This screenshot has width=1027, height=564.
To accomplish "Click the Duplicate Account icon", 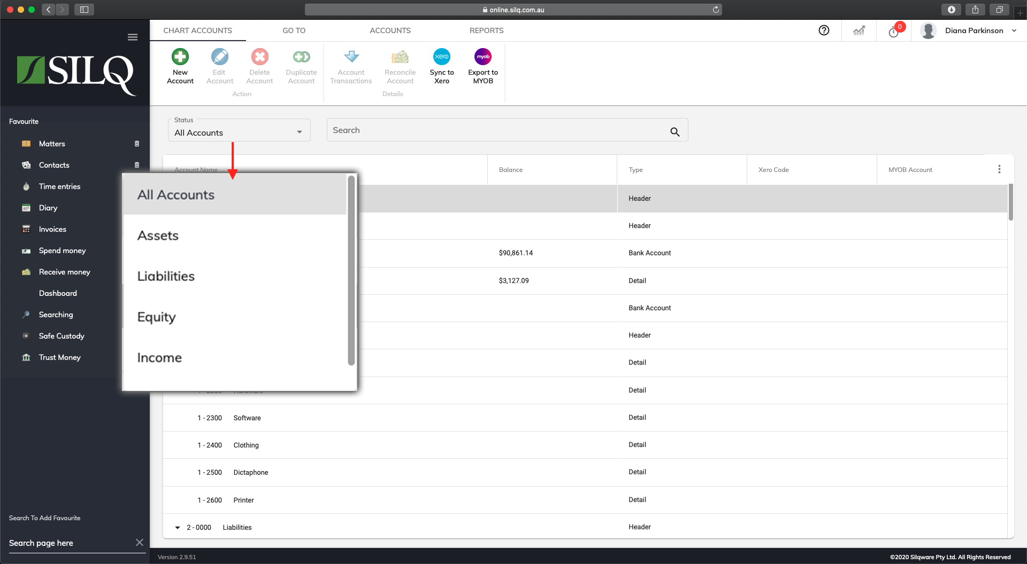I will 301,57.
